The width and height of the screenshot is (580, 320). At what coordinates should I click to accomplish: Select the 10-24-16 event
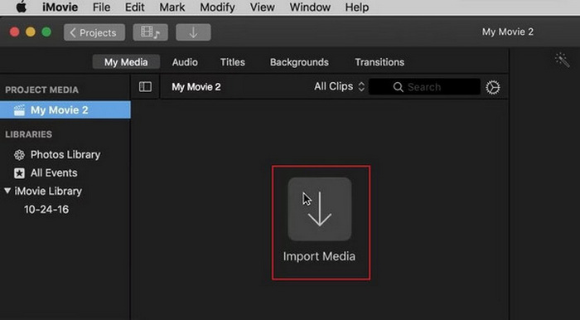(x=46, y=210)
